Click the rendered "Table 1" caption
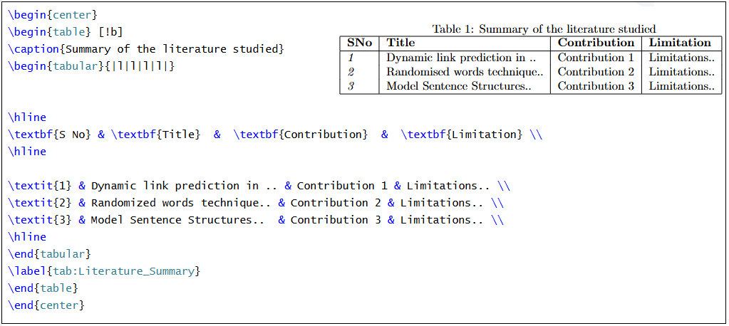729x326 pixels. (x=544, y=29)
